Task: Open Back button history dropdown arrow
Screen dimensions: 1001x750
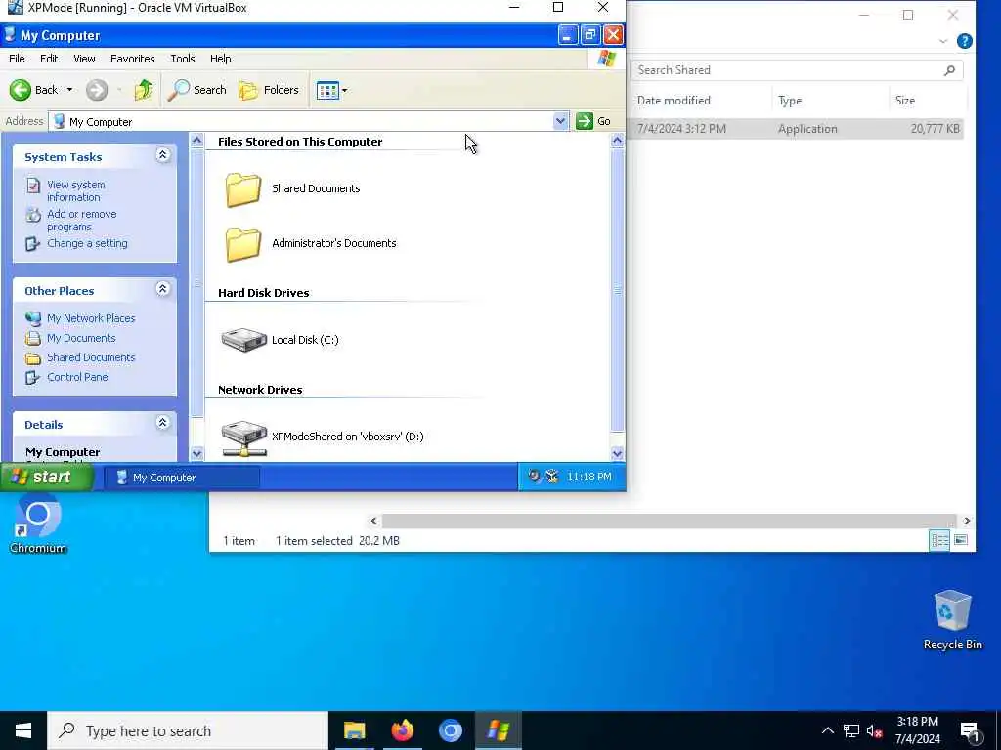Action: coord(69,90)
